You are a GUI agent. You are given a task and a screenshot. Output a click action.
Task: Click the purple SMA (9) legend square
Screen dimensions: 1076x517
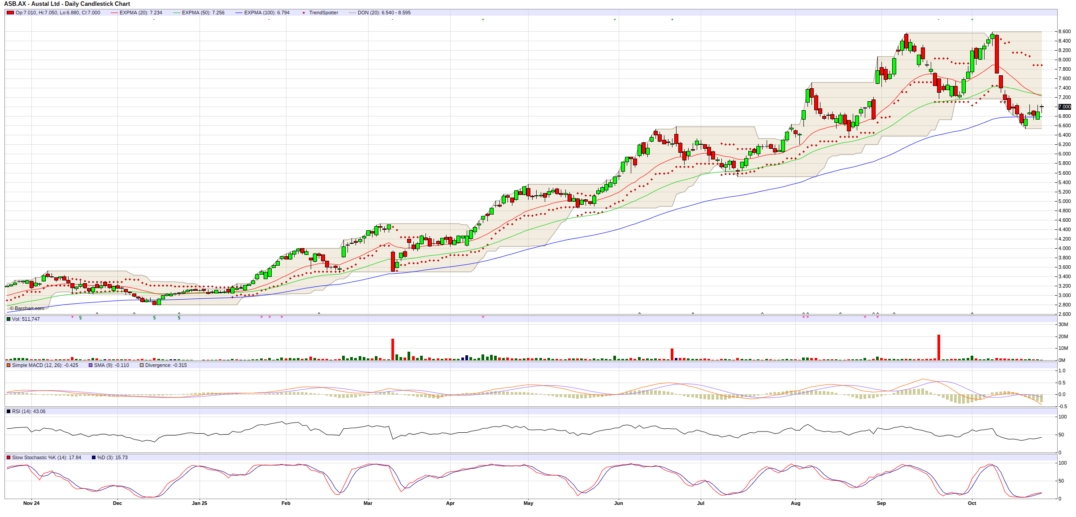91,365
